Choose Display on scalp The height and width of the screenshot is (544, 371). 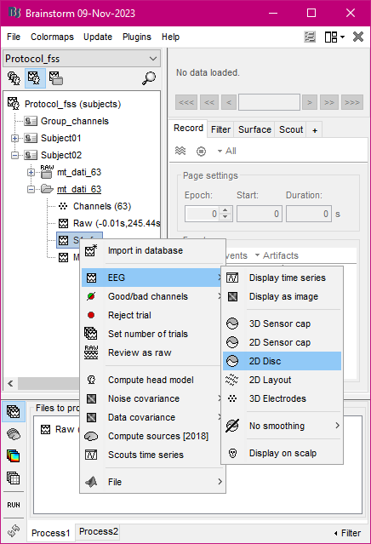click(282, 454)
